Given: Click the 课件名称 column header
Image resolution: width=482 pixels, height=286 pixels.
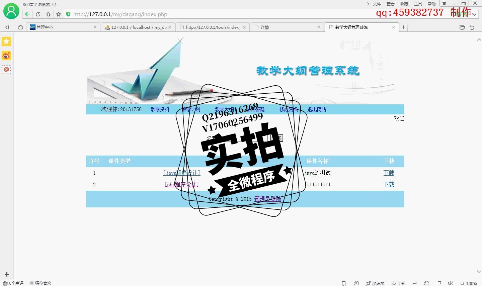Looking at the screenshot, I should 318,161.
